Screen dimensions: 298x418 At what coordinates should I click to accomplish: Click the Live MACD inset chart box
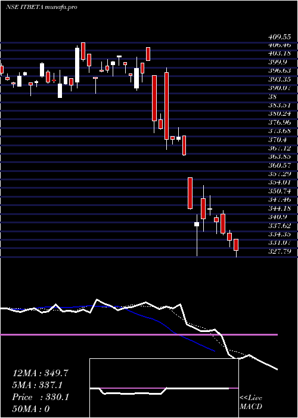point(164,388)
